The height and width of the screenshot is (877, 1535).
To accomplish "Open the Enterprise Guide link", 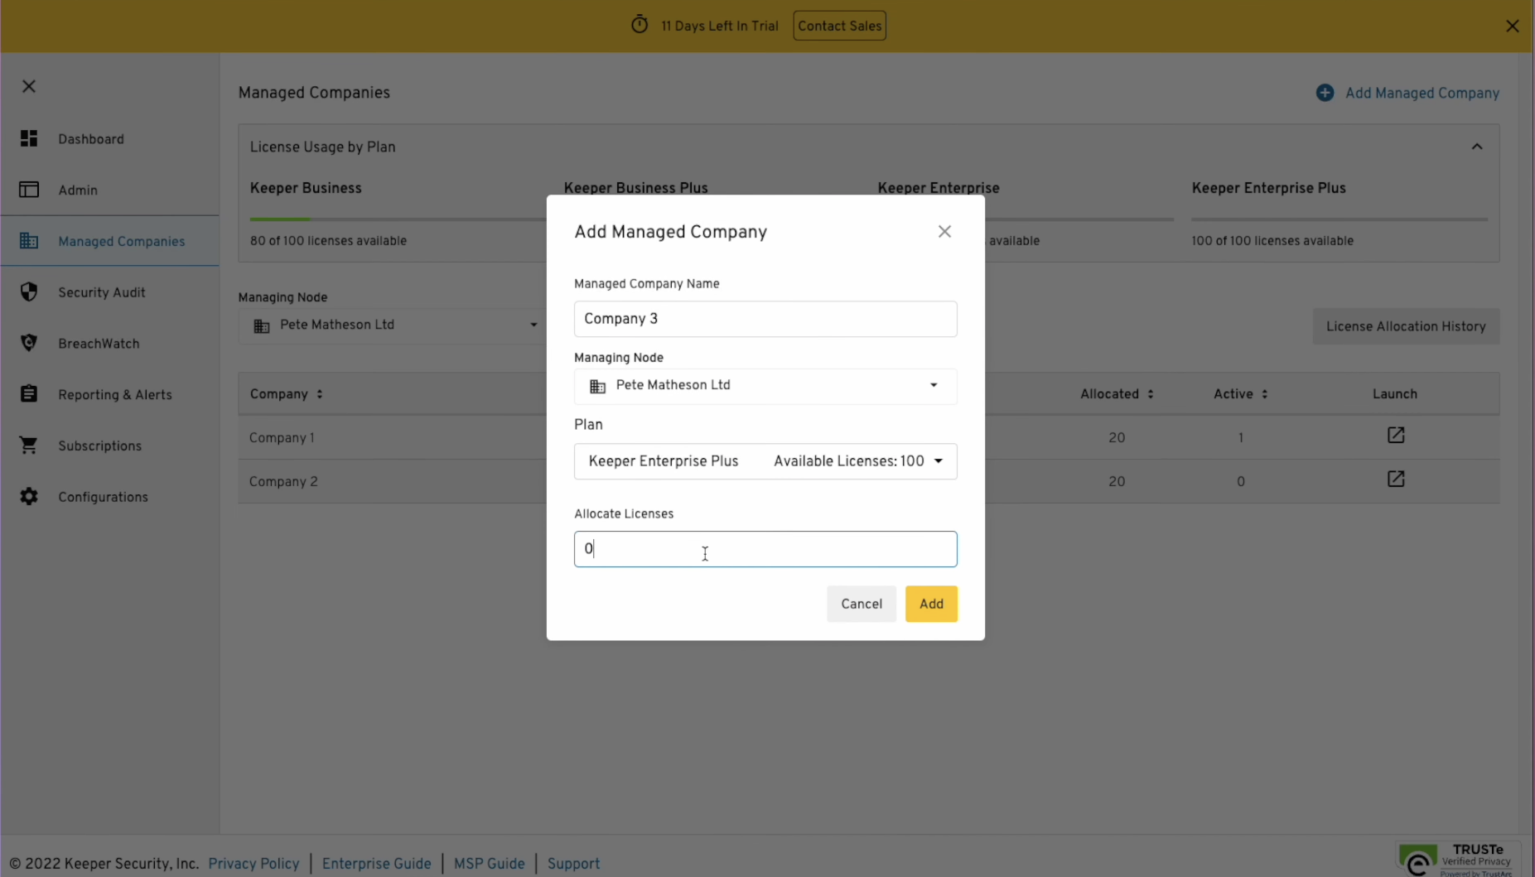I will pos(376,864).
